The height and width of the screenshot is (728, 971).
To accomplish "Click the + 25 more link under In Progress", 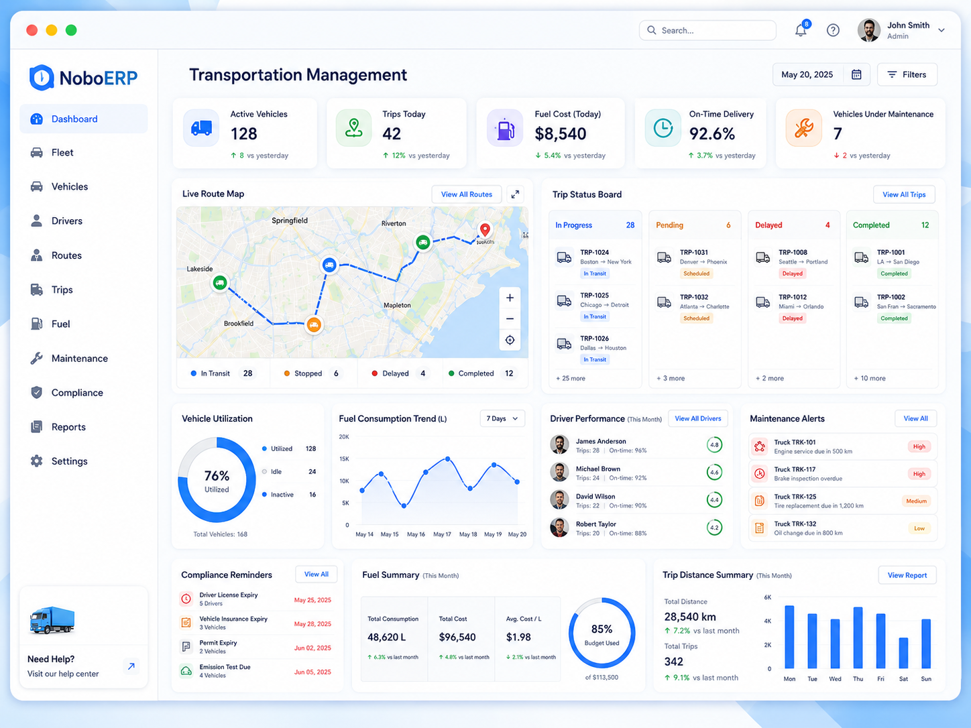I will [571, 378].
